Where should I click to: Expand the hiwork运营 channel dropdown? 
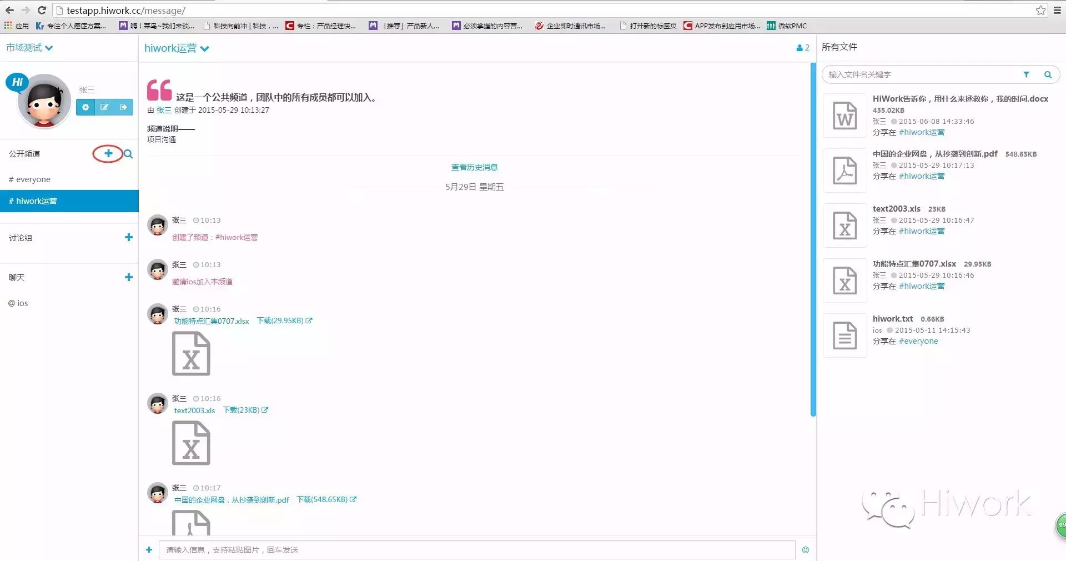[x=177, y=48]
